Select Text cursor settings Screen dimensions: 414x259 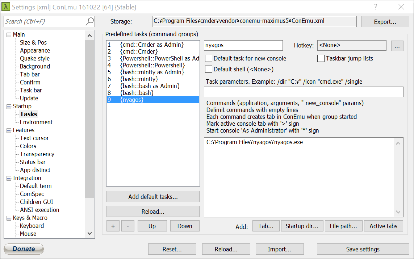34,138
